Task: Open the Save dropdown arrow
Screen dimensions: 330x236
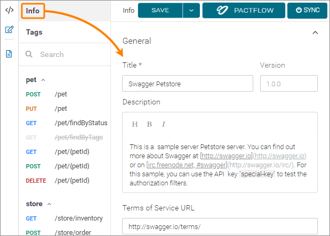Action: [191, 10]
